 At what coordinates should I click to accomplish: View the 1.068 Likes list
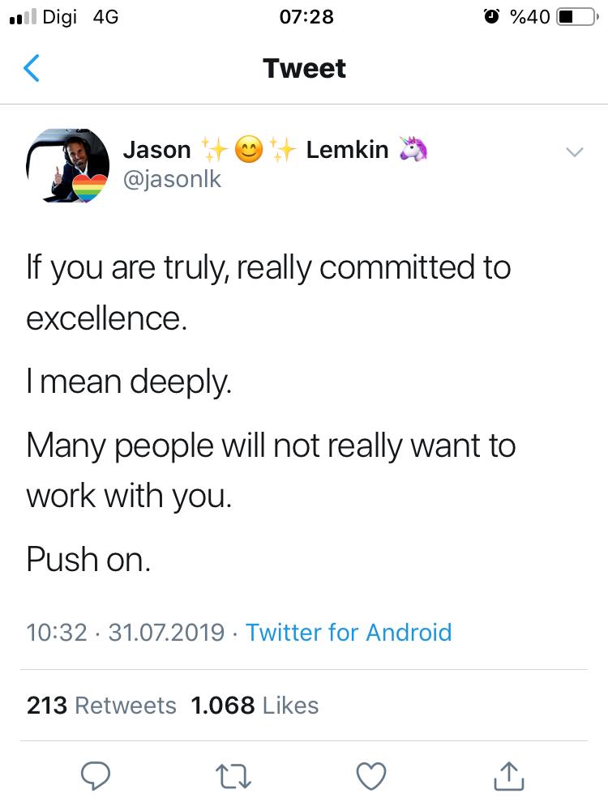(x=255, y=705)
